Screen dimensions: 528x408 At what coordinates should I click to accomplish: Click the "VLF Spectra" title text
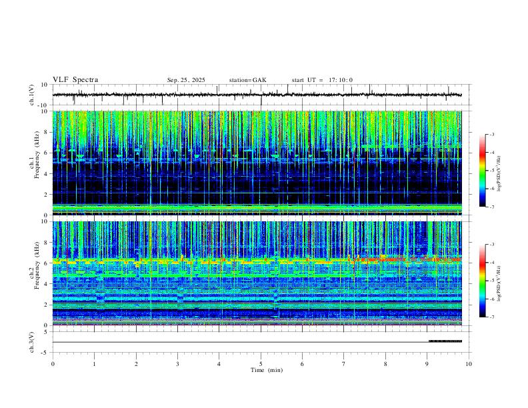point(75,80)
